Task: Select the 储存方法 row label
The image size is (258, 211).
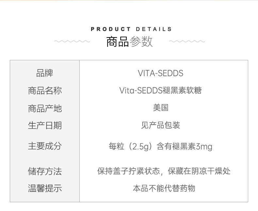Action: point(45,171)
